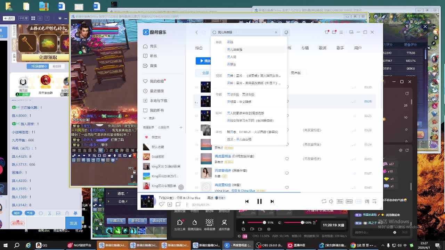Toggle the loop playback mode icon
The image size is (445, 250).
click(324, 201)
